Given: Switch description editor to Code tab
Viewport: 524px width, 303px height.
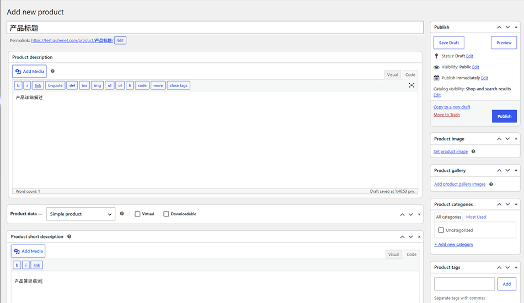Looking at the screenshot, I should click(410, 75).
